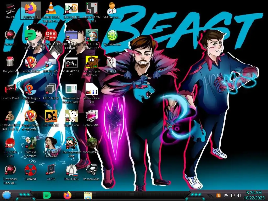Select the Ransomware Maker Build icon
The image size is (268, 201).
[x=71, y=94]
